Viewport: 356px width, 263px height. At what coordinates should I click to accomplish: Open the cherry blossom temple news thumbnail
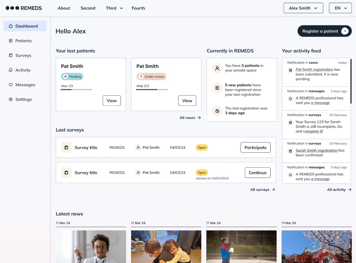pos(316,246)
